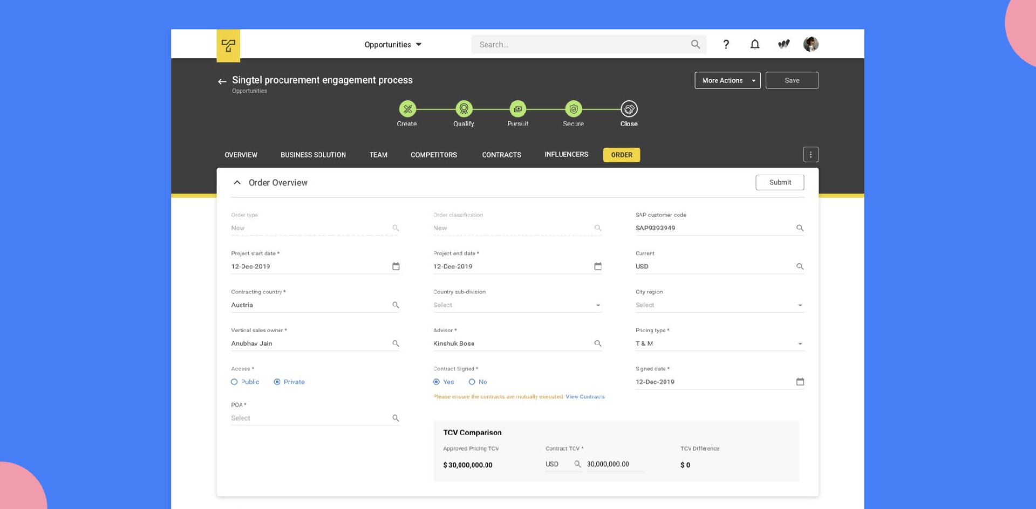Click Opportunities breadcrumb under title

point(249,91)
